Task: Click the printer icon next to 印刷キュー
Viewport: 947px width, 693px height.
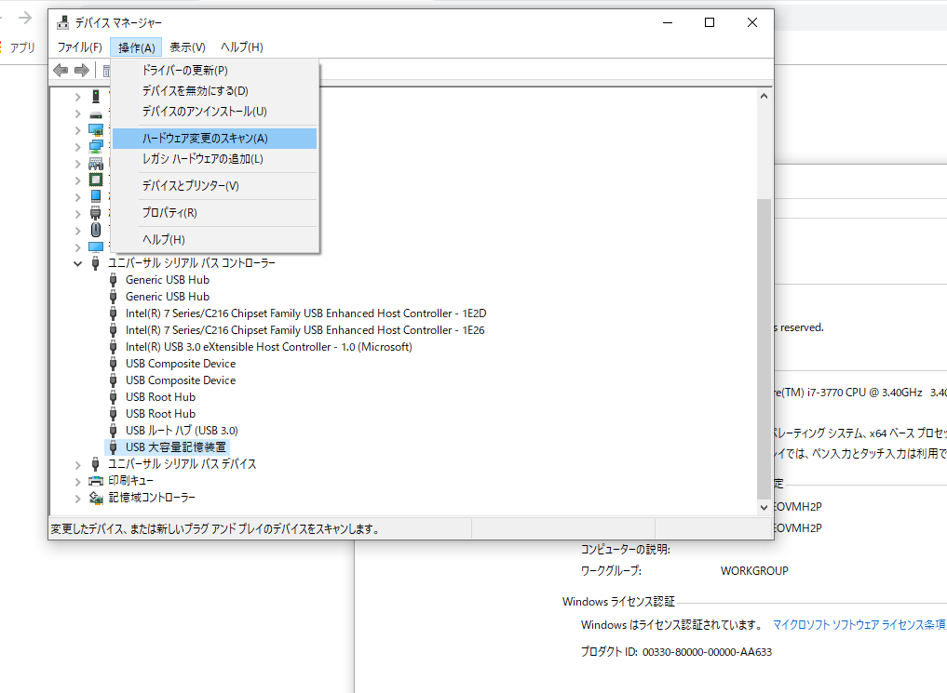Action: pyautogui.click(x=96, y=480)
